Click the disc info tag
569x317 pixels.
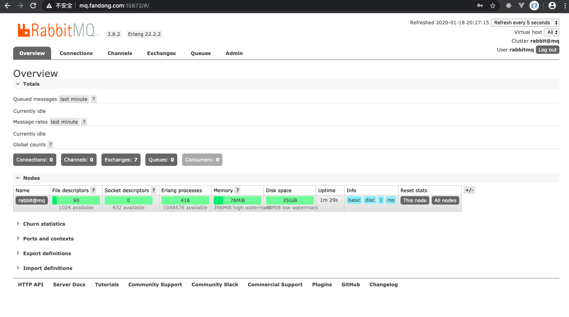(370, 200)
